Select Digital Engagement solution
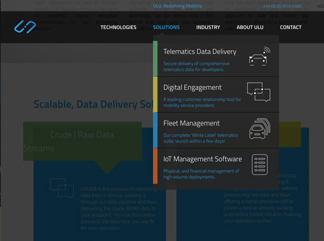This screenshot has height=241, width=324. coord(216,94)
